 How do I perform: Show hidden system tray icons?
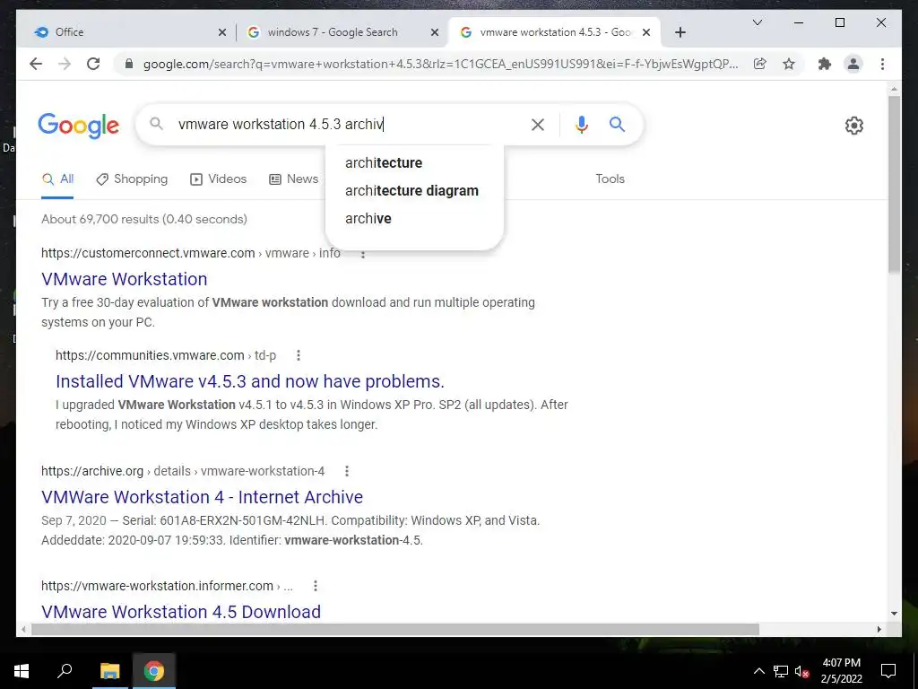(758, 671)
